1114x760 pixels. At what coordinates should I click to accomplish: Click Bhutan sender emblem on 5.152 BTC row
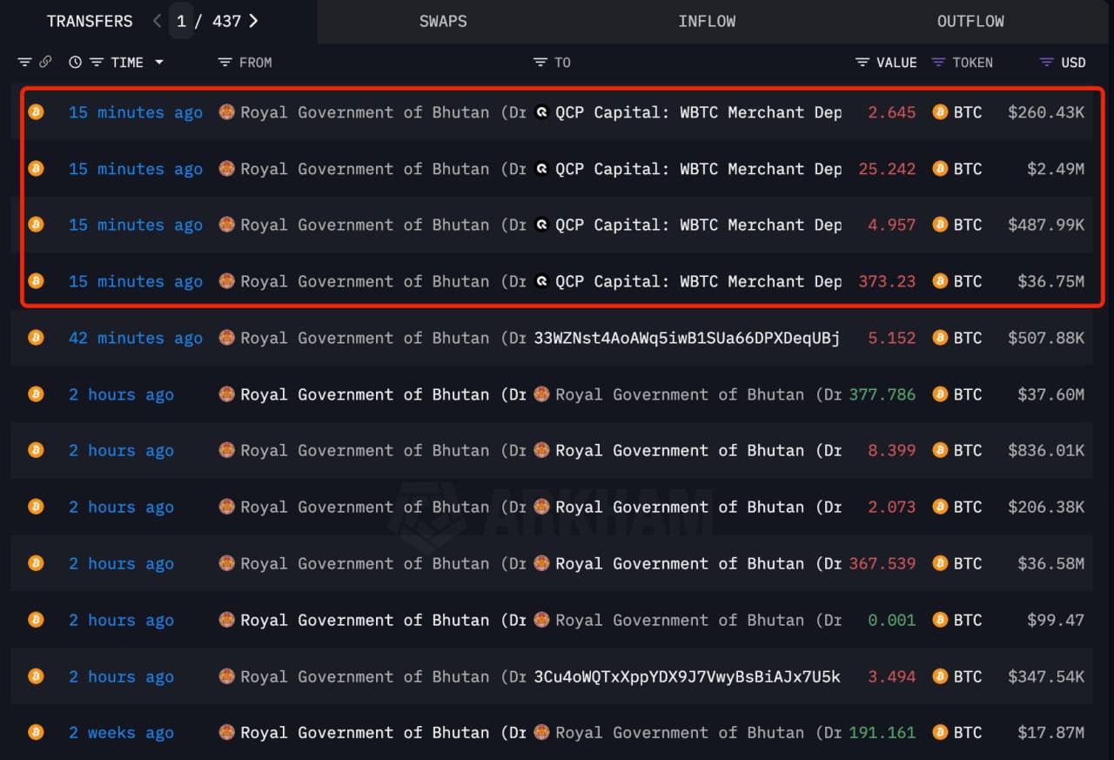click(226, 337)
